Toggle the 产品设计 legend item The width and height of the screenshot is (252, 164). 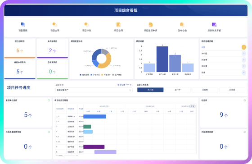[x=106, y=75]
